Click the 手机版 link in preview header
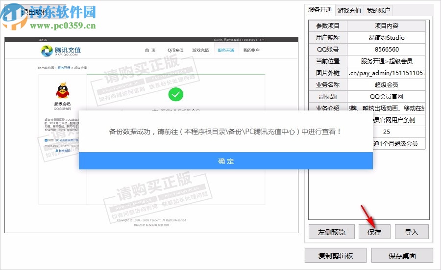 (43, 40)
